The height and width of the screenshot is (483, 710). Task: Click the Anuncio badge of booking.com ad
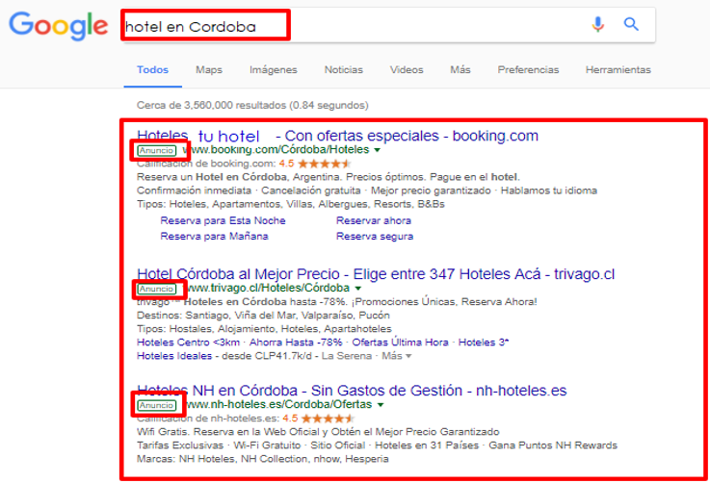(x=156, y=151)
